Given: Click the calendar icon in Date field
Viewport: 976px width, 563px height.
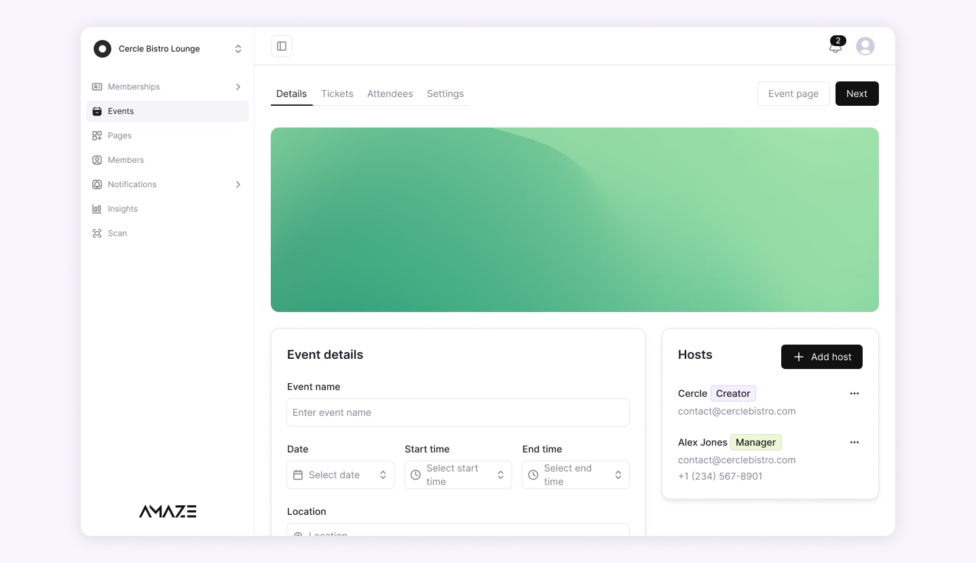Looking at the screenshot, I should [x=298, y=475].
